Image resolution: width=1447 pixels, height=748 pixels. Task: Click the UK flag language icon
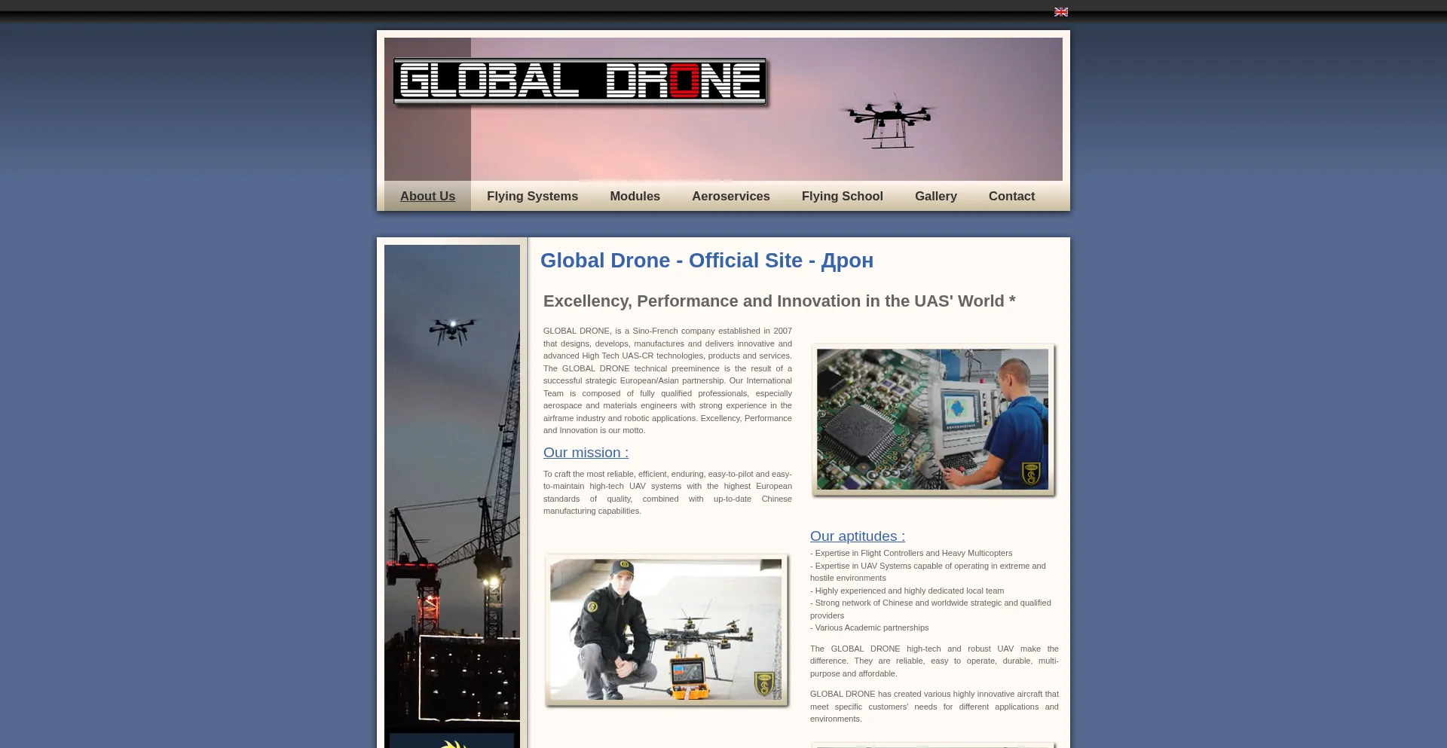[1060, 12]
